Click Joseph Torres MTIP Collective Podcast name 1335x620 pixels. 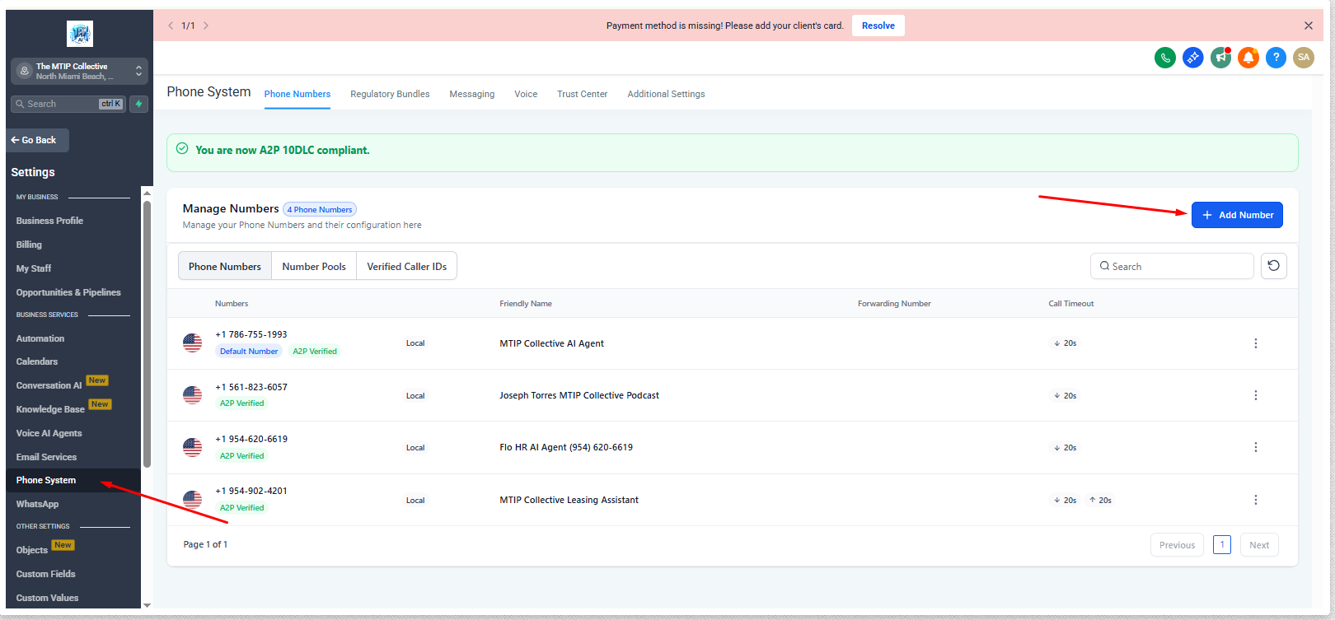579,395
